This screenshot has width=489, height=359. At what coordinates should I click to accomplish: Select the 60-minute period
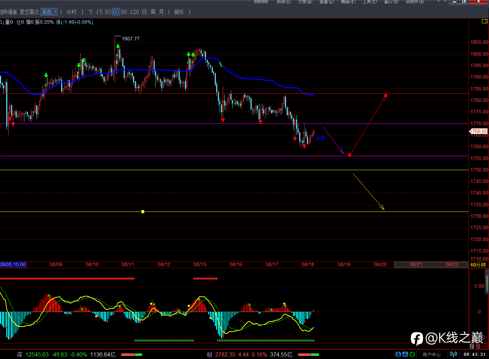coord(116,12)
